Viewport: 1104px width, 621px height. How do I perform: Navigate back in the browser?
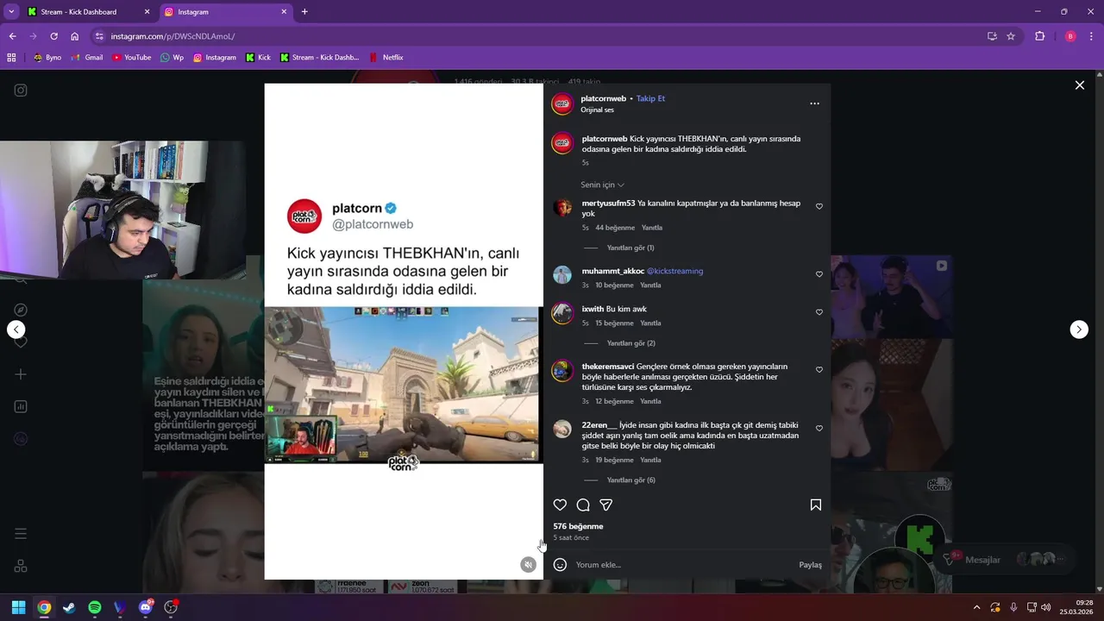(x=12, y=36)
